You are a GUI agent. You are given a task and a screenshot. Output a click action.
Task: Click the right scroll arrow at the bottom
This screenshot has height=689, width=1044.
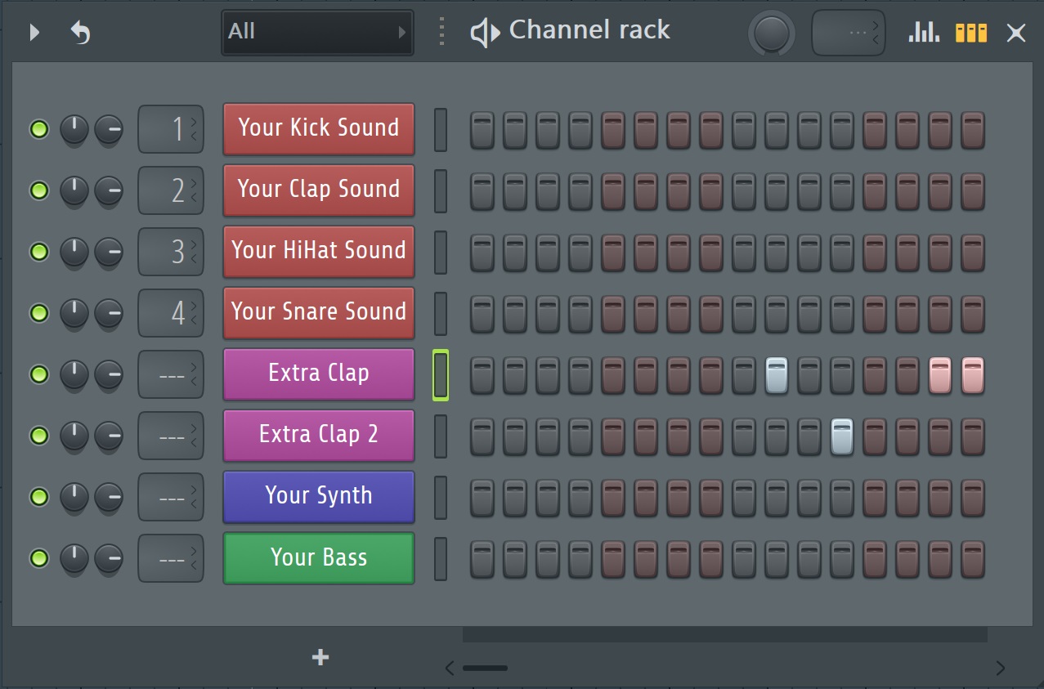[999, 667]
